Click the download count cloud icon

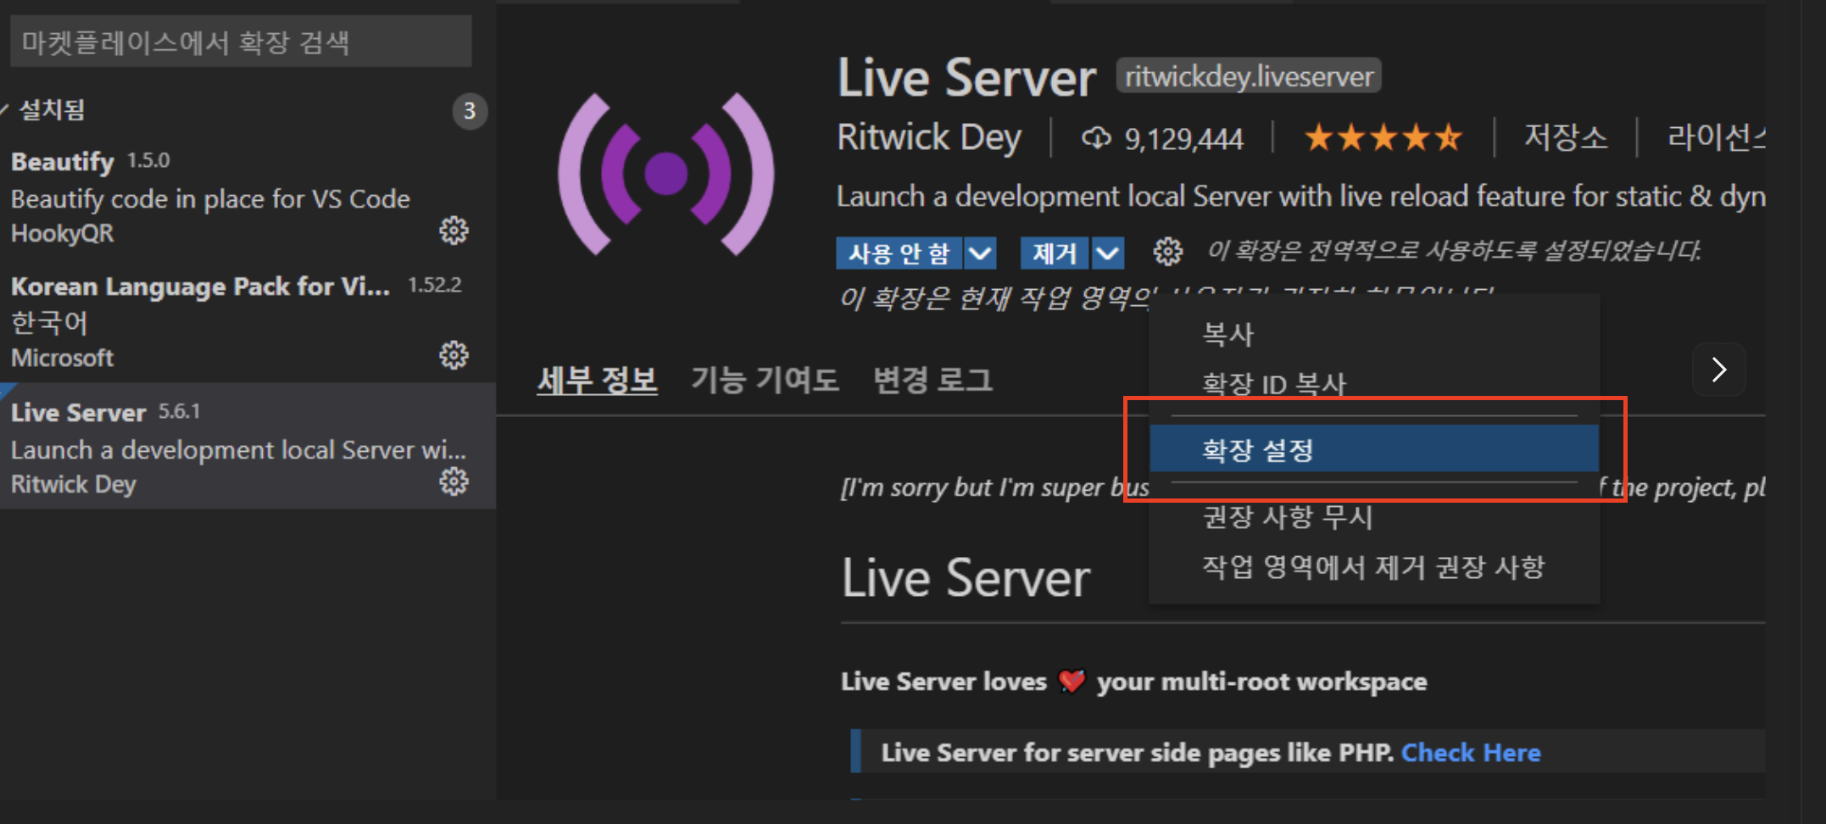[x=1096, y=137]
